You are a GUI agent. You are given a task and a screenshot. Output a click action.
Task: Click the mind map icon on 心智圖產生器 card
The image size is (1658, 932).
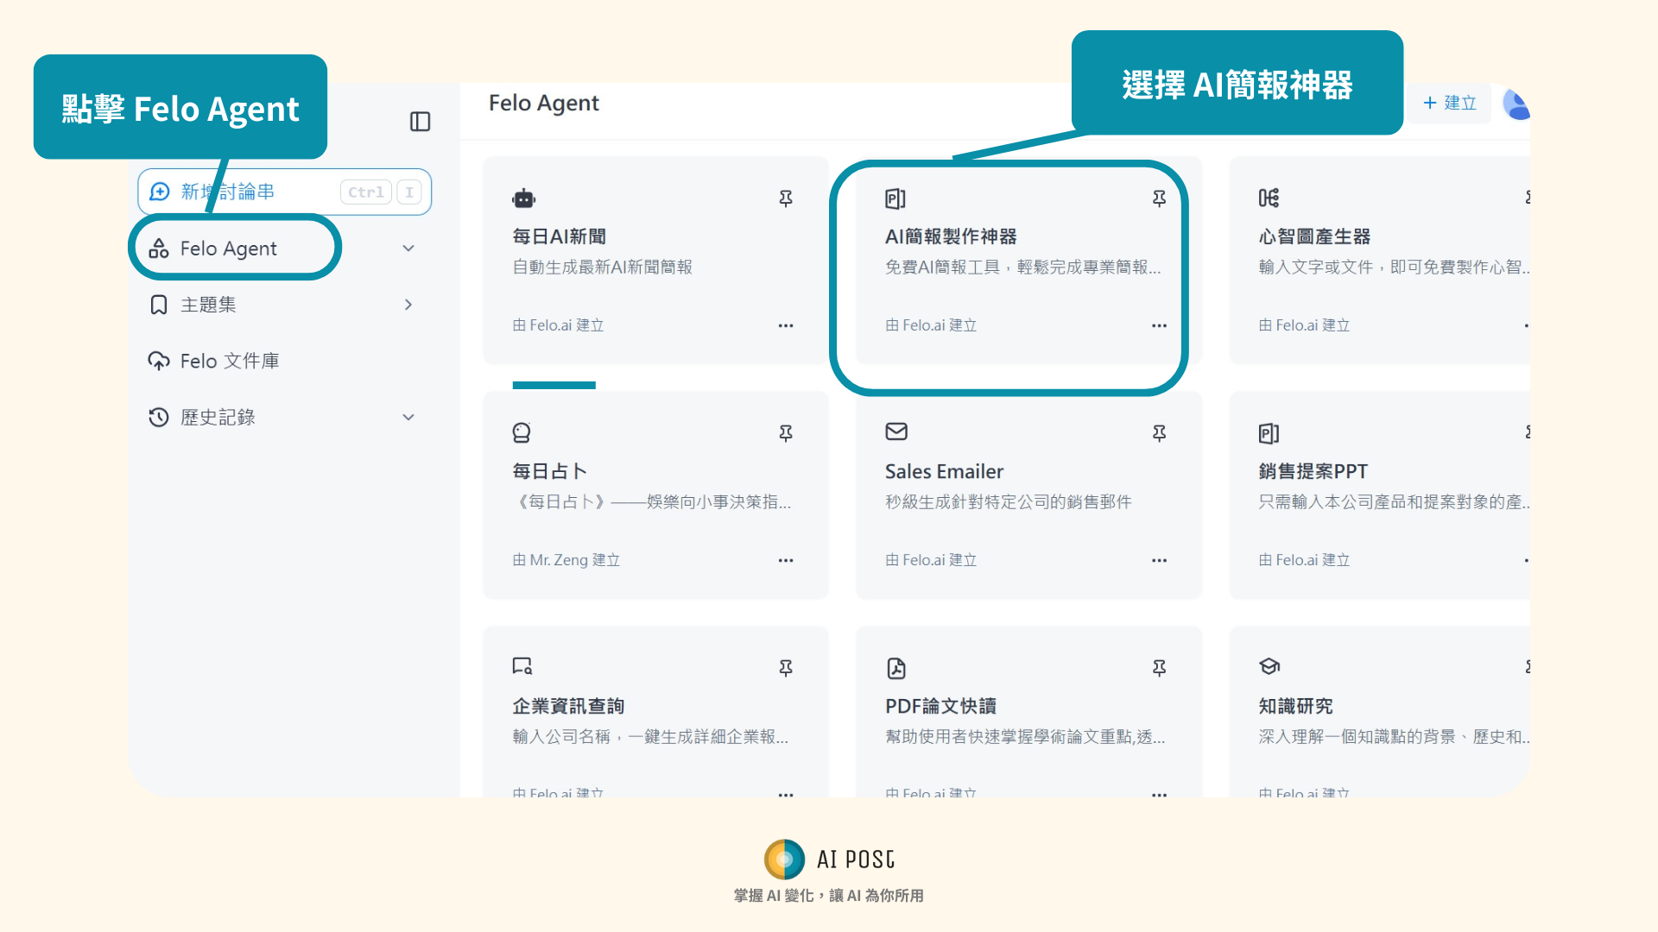tap(1269, 198)
